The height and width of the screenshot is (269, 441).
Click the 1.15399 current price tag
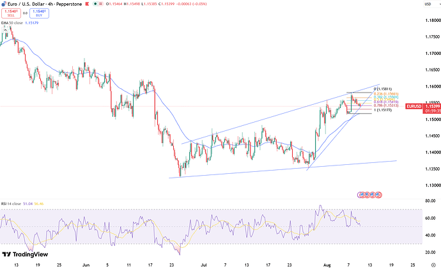pyautogui.click(x=433, y=106)
